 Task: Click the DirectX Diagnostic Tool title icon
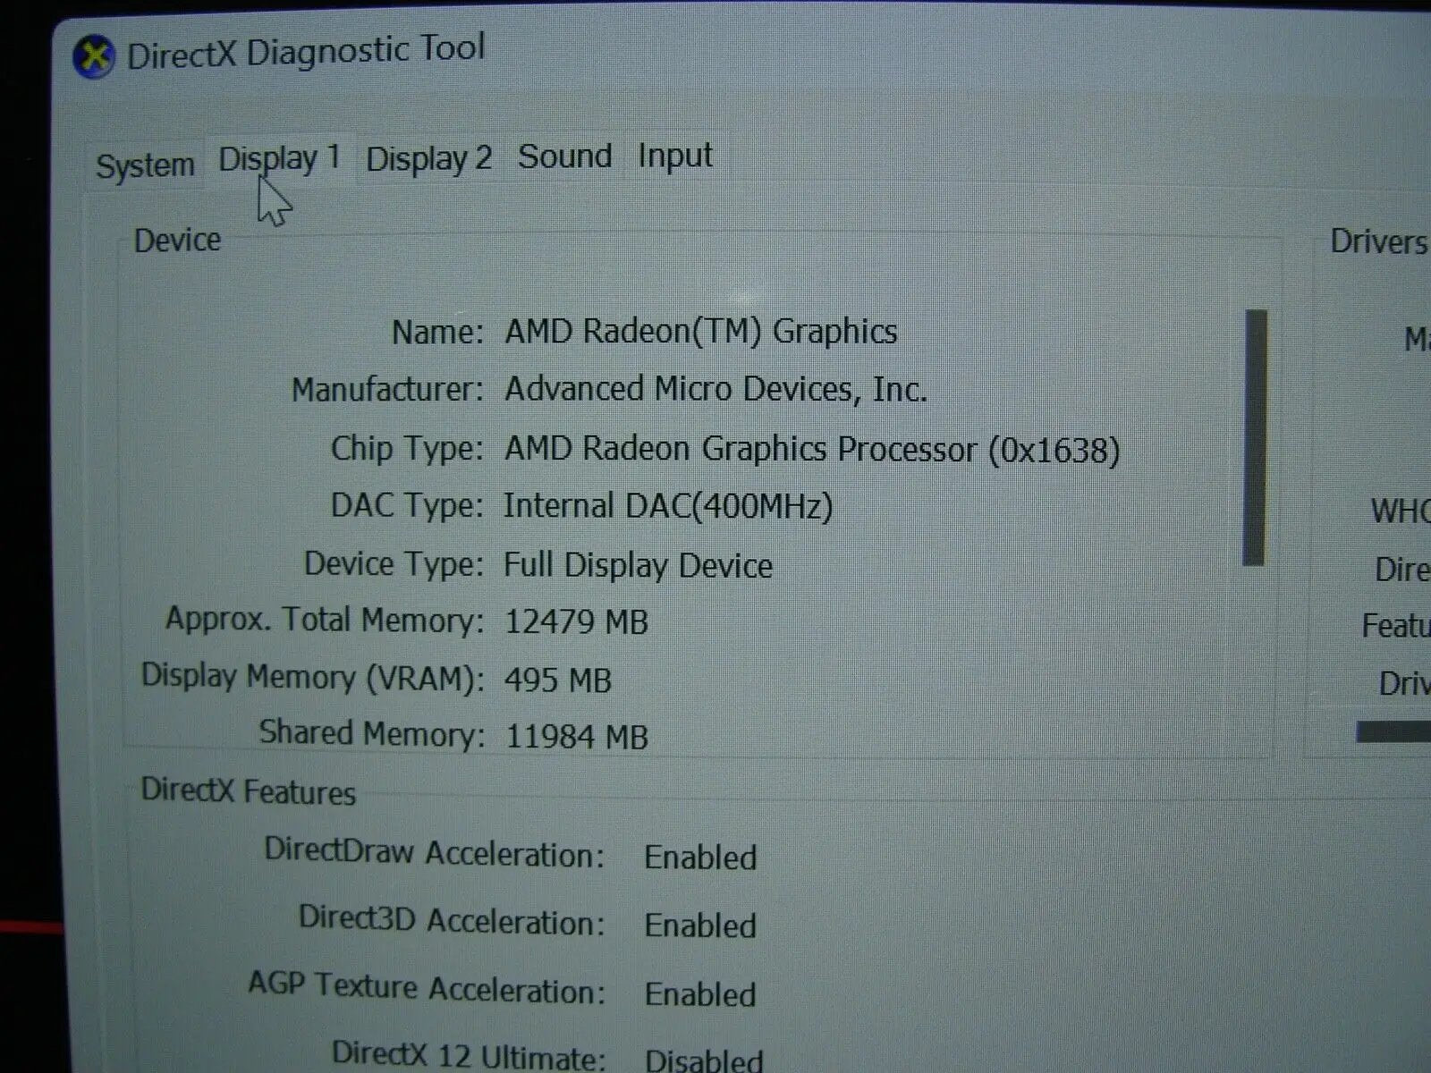[x=93, y=56]
